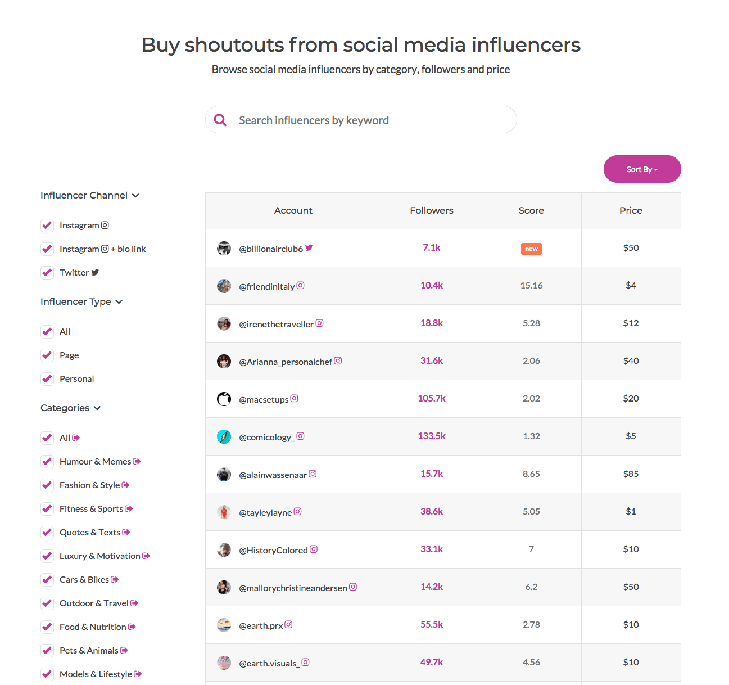Focus the influencer keyword search field

[x=371, y=120]
